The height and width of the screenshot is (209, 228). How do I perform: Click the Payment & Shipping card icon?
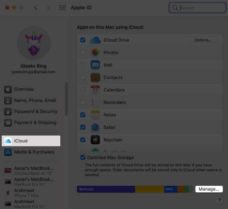(8, 123)
